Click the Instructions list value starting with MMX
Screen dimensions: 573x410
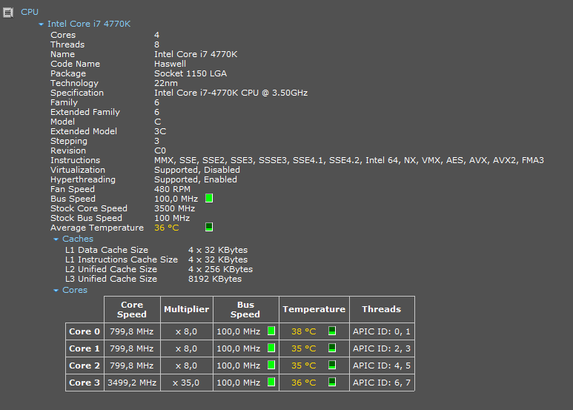(349, 160)
